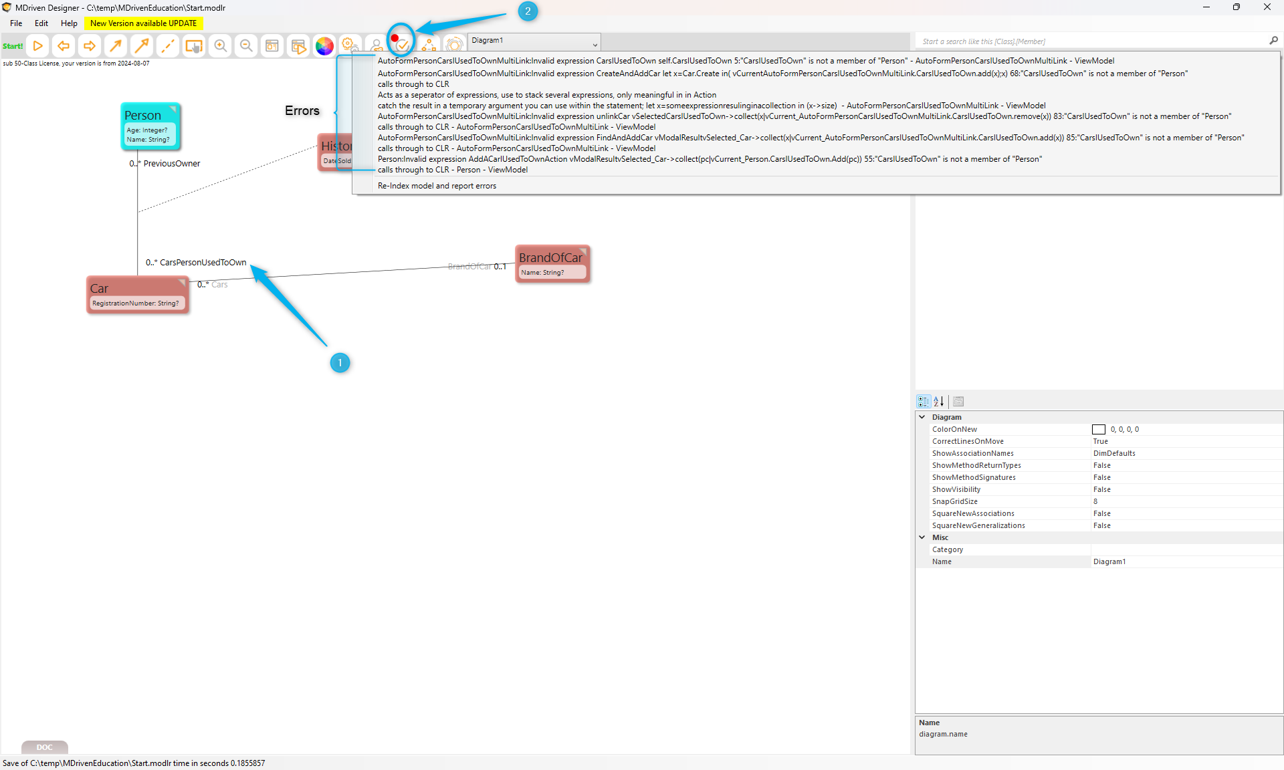Screen dimensions: 1284x770
Task: Click New Version available UPDATE button
Action: [x=143, y=23]
